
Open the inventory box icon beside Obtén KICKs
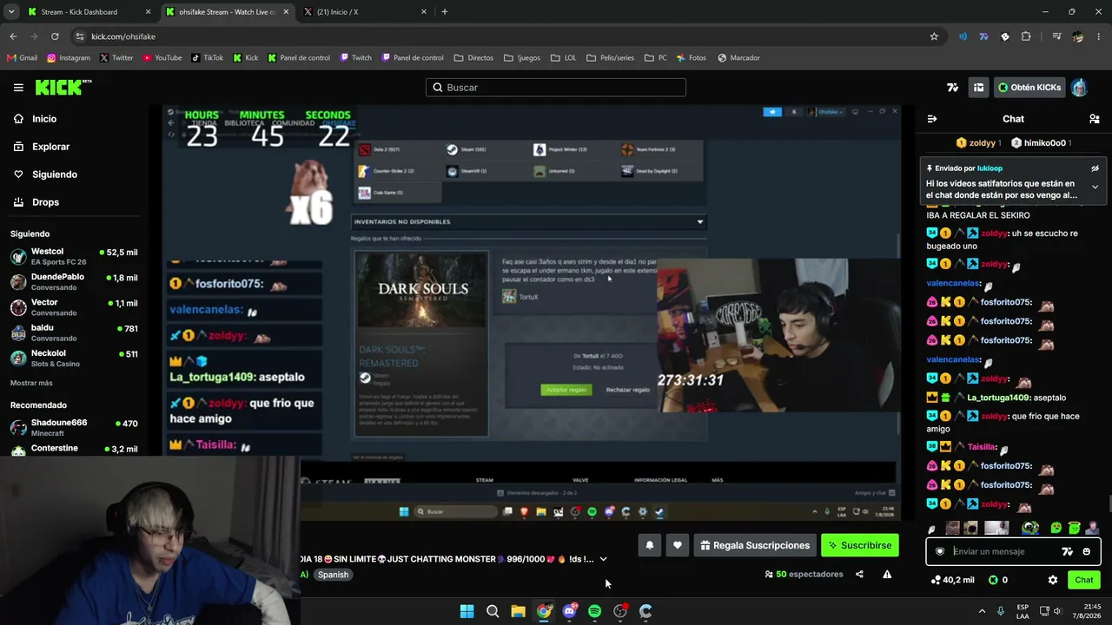point(978,88)
